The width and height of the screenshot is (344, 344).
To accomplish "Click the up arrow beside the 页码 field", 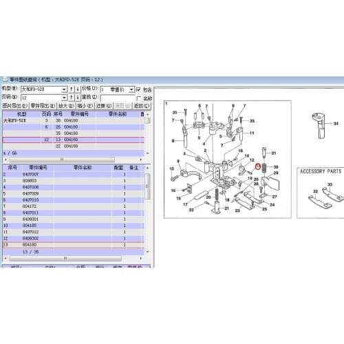I will tap(72, 98).
